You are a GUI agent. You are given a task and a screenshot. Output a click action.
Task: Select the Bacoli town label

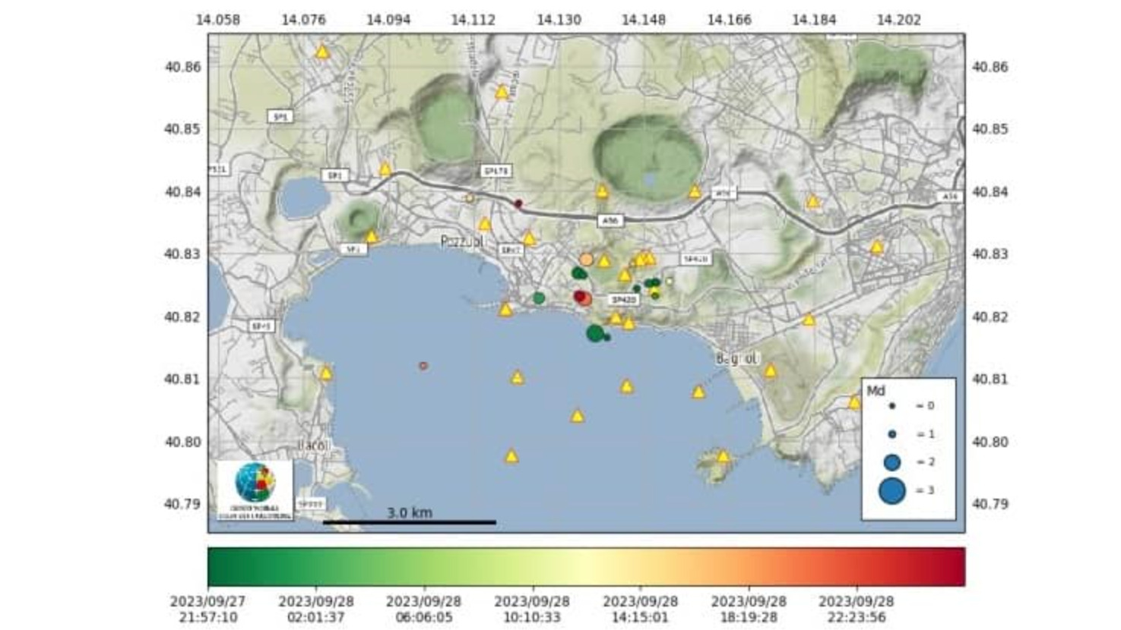point(314,446)
